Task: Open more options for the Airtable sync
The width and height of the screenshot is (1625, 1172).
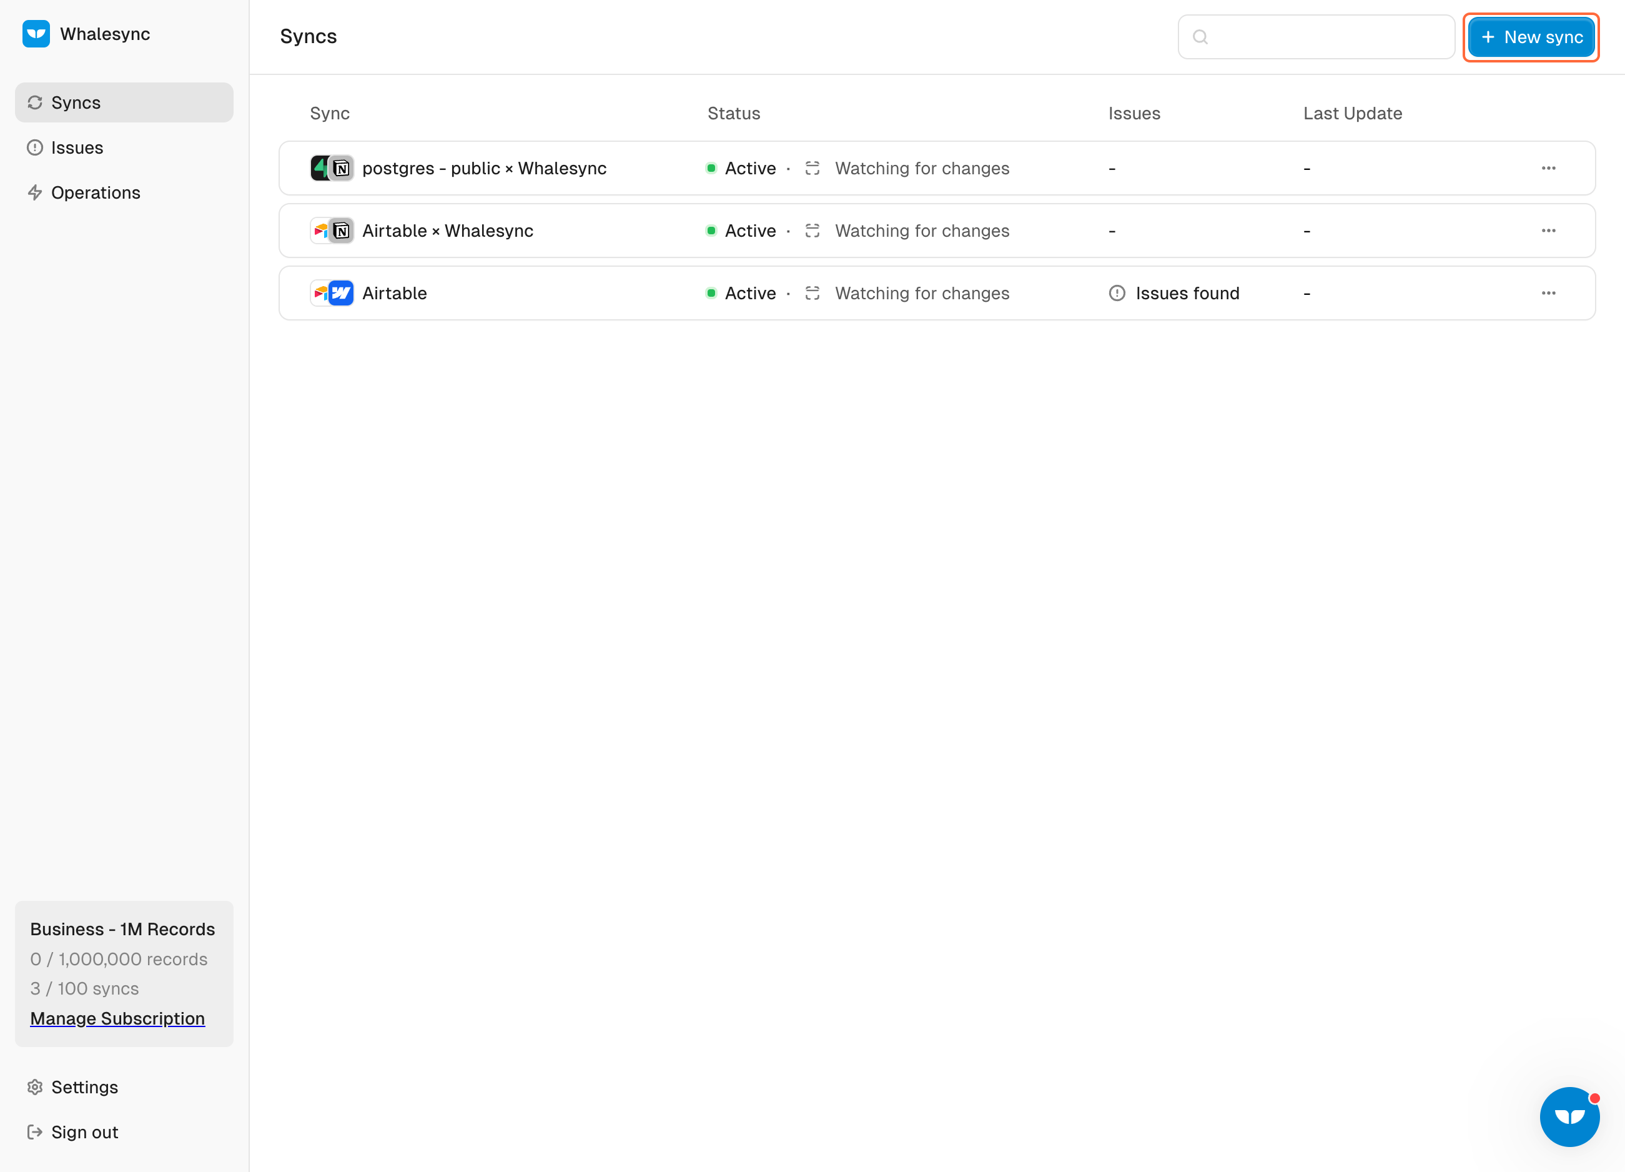Action: [1548, 293]
